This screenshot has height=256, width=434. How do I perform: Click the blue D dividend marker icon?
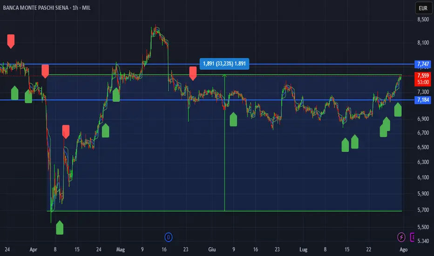168,237
